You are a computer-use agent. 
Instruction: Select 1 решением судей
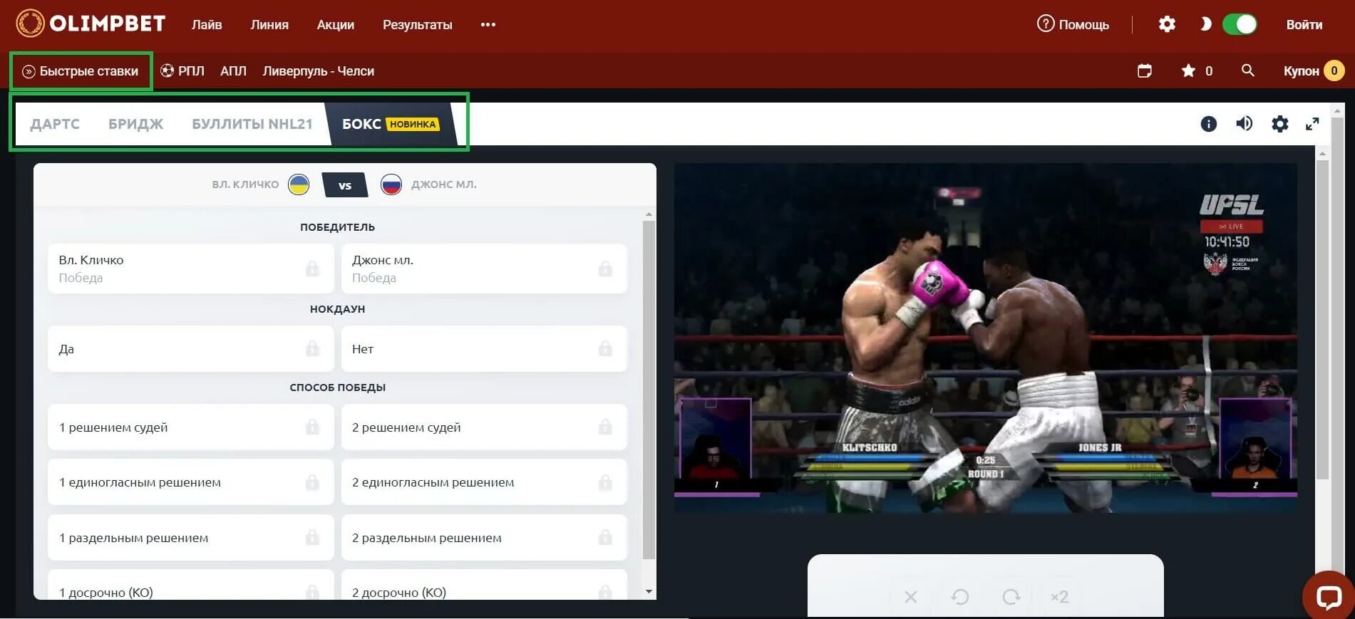click(x=190, y=427)
